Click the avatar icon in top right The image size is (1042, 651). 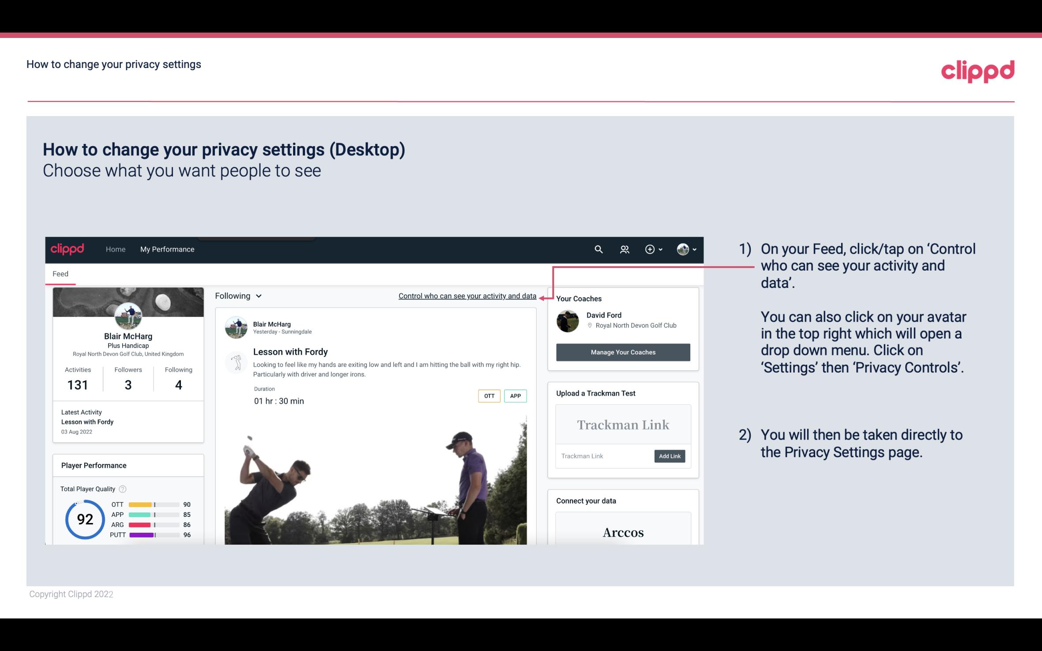[683, 249]
